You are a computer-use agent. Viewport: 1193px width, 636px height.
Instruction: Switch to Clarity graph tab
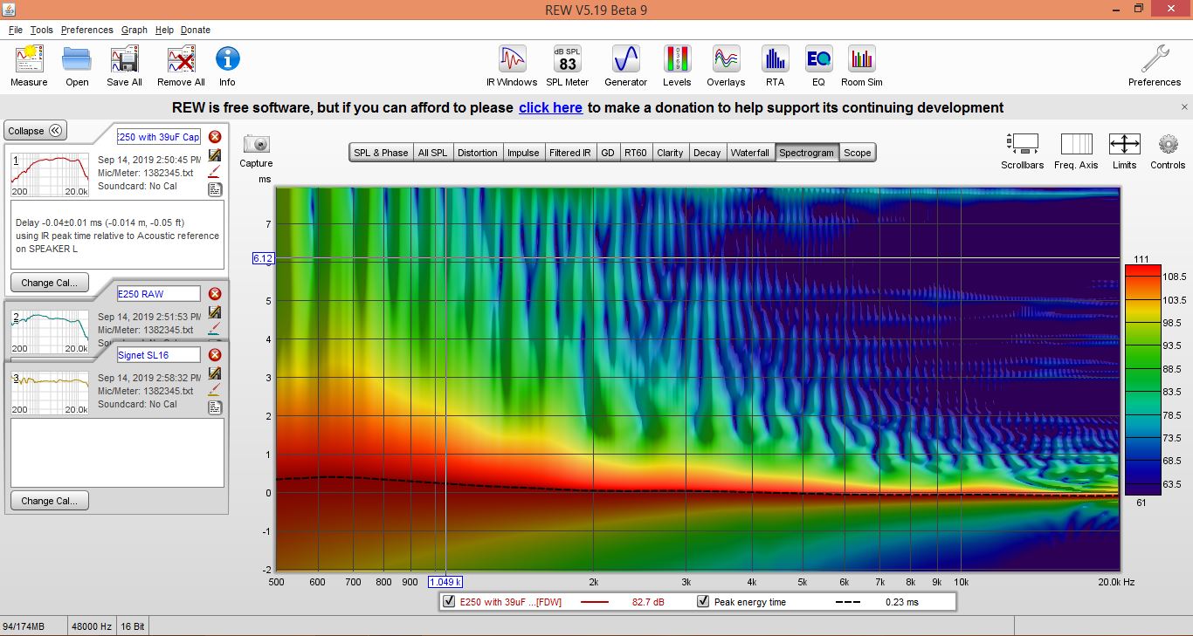click(x=670, y=153)
